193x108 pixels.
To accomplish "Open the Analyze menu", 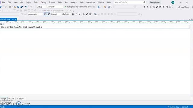I will pyautogui.click(x=74, y=2).
